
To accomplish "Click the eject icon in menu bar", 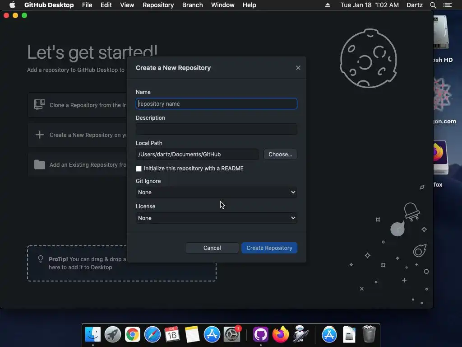I will (328, 5).
